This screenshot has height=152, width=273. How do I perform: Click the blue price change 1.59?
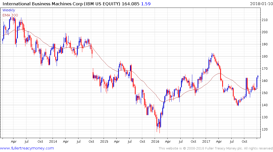pyautogui.click(x=146, y=4)
